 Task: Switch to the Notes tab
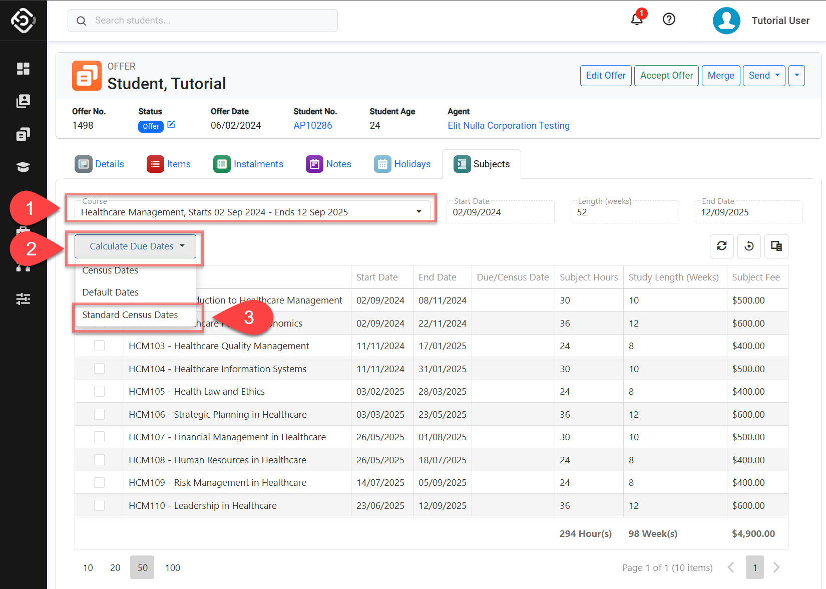tap(328, 164)
